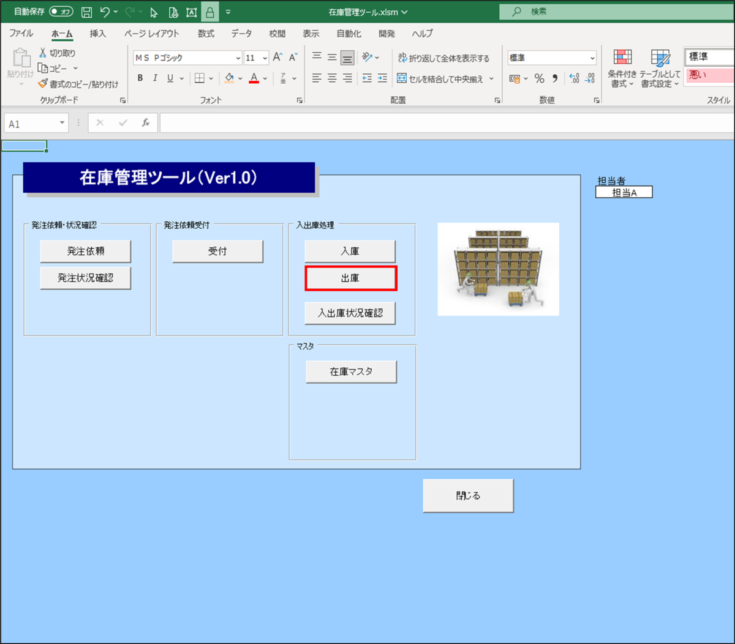
Task: Click the scissors Cut icon
Action: tap(43, 53)
